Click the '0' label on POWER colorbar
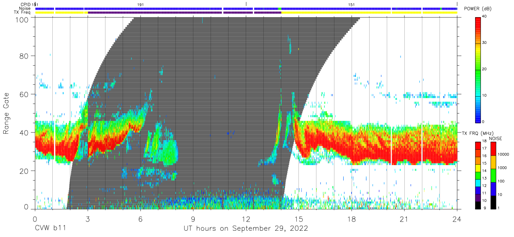The height and width of the screenshot is (237, 514). point(483,122)
